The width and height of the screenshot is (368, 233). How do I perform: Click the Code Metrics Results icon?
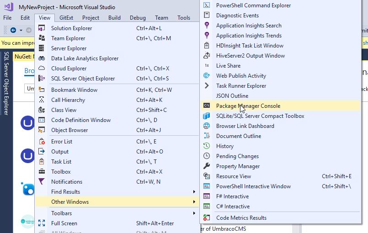click(x=207, y=218)
